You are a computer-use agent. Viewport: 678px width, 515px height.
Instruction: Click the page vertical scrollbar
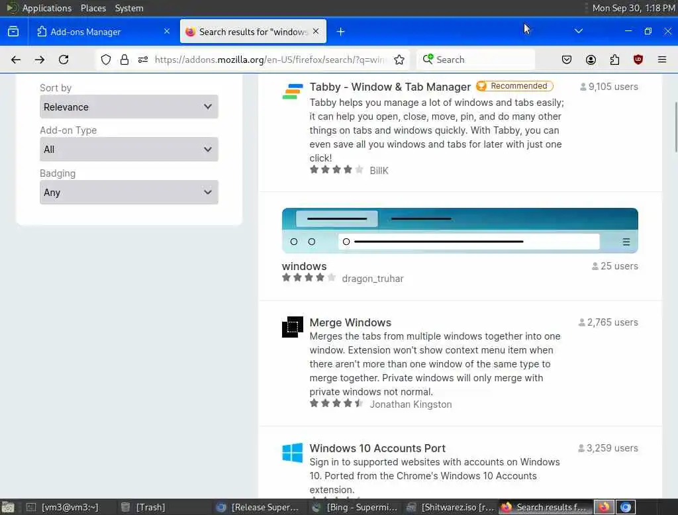[676, 126]
